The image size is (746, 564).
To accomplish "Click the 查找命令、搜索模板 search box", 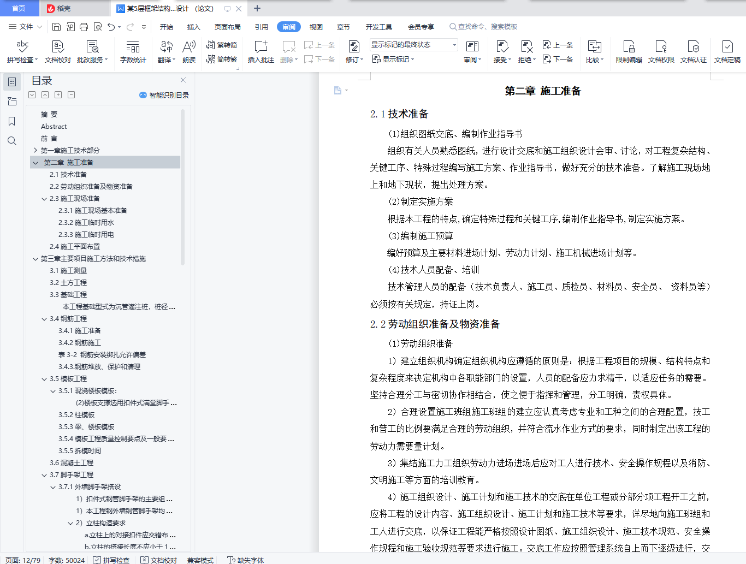I will pyautogui.click(x=483, y=27).
